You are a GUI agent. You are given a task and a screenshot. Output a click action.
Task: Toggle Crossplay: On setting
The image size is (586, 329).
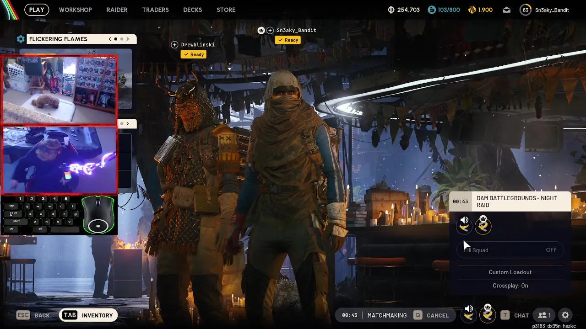coord(510,286)
